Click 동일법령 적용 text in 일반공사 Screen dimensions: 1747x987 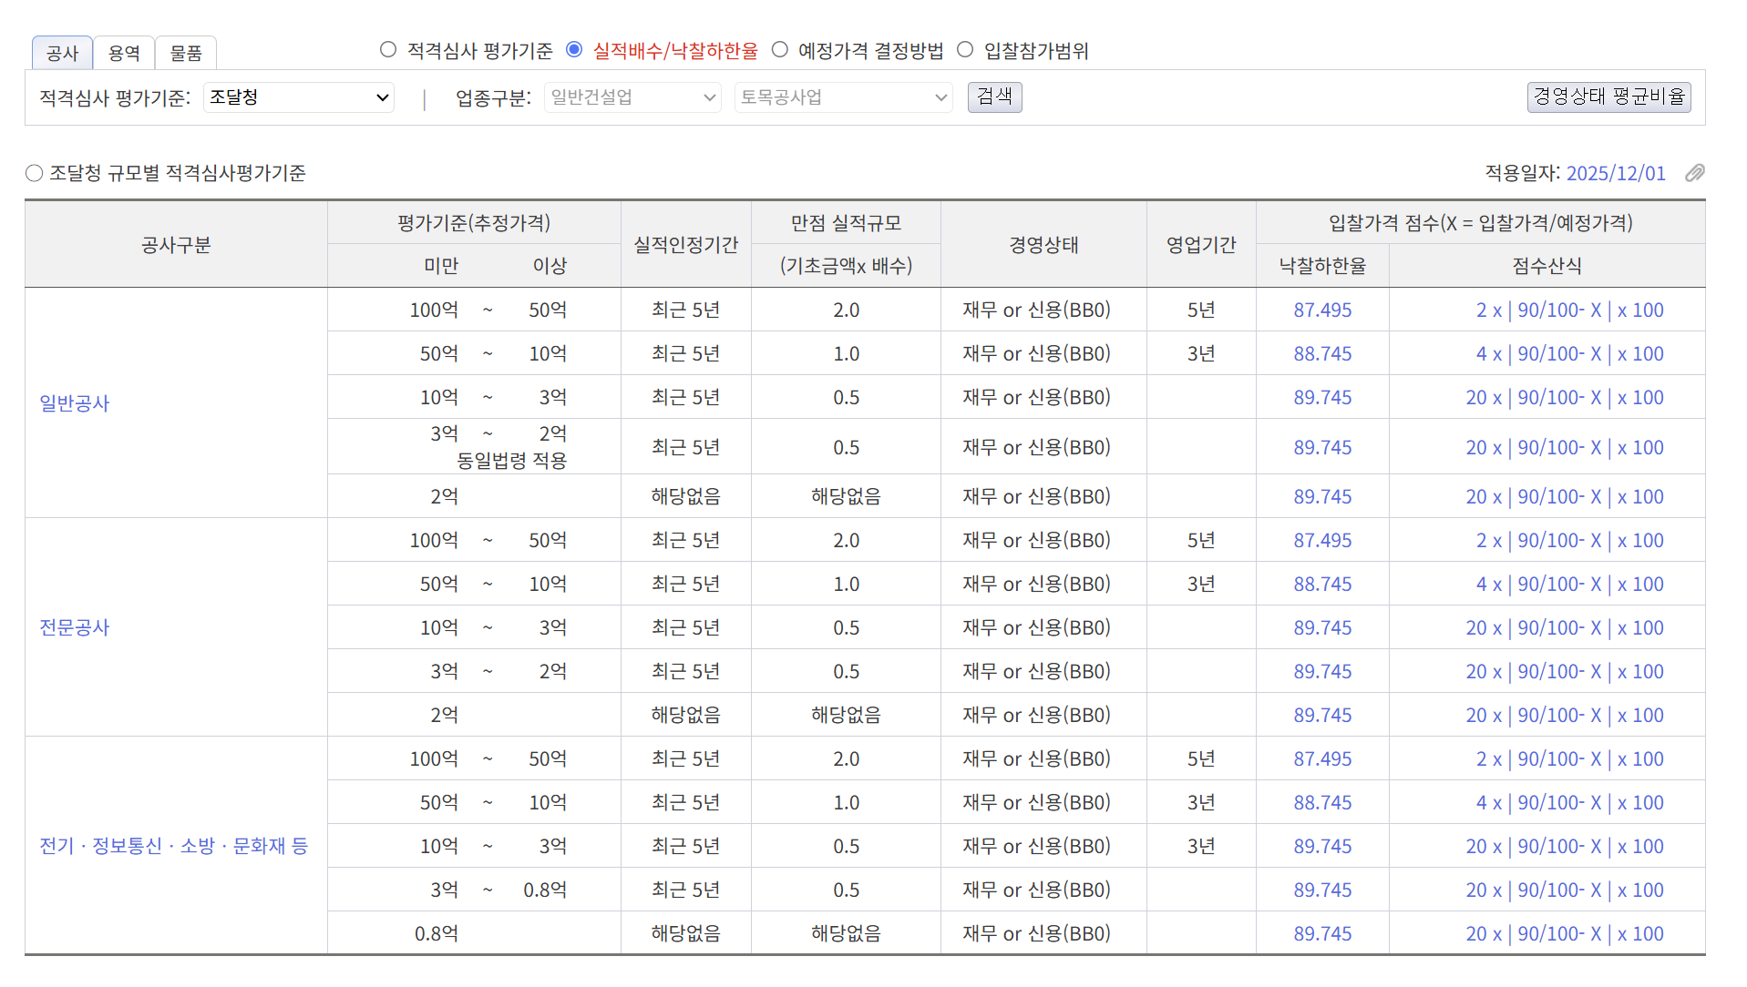coord(511,461)
